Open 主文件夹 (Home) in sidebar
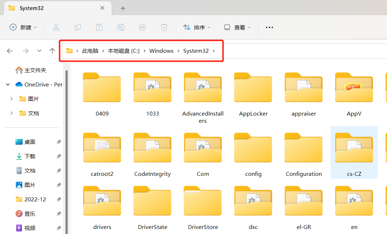 click(x=31, y=70)
